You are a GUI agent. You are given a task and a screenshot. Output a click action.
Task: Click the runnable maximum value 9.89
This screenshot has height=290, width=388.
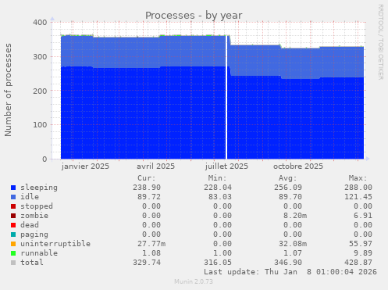[363, 253]
